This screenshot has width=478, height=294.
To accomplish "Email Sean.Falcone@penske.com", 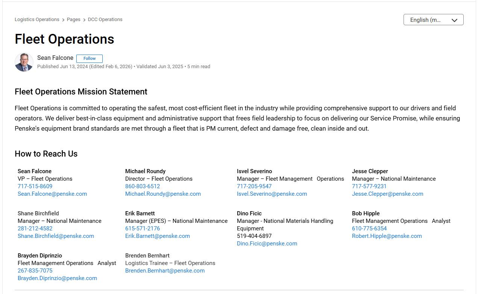I will tap(52, 194).
